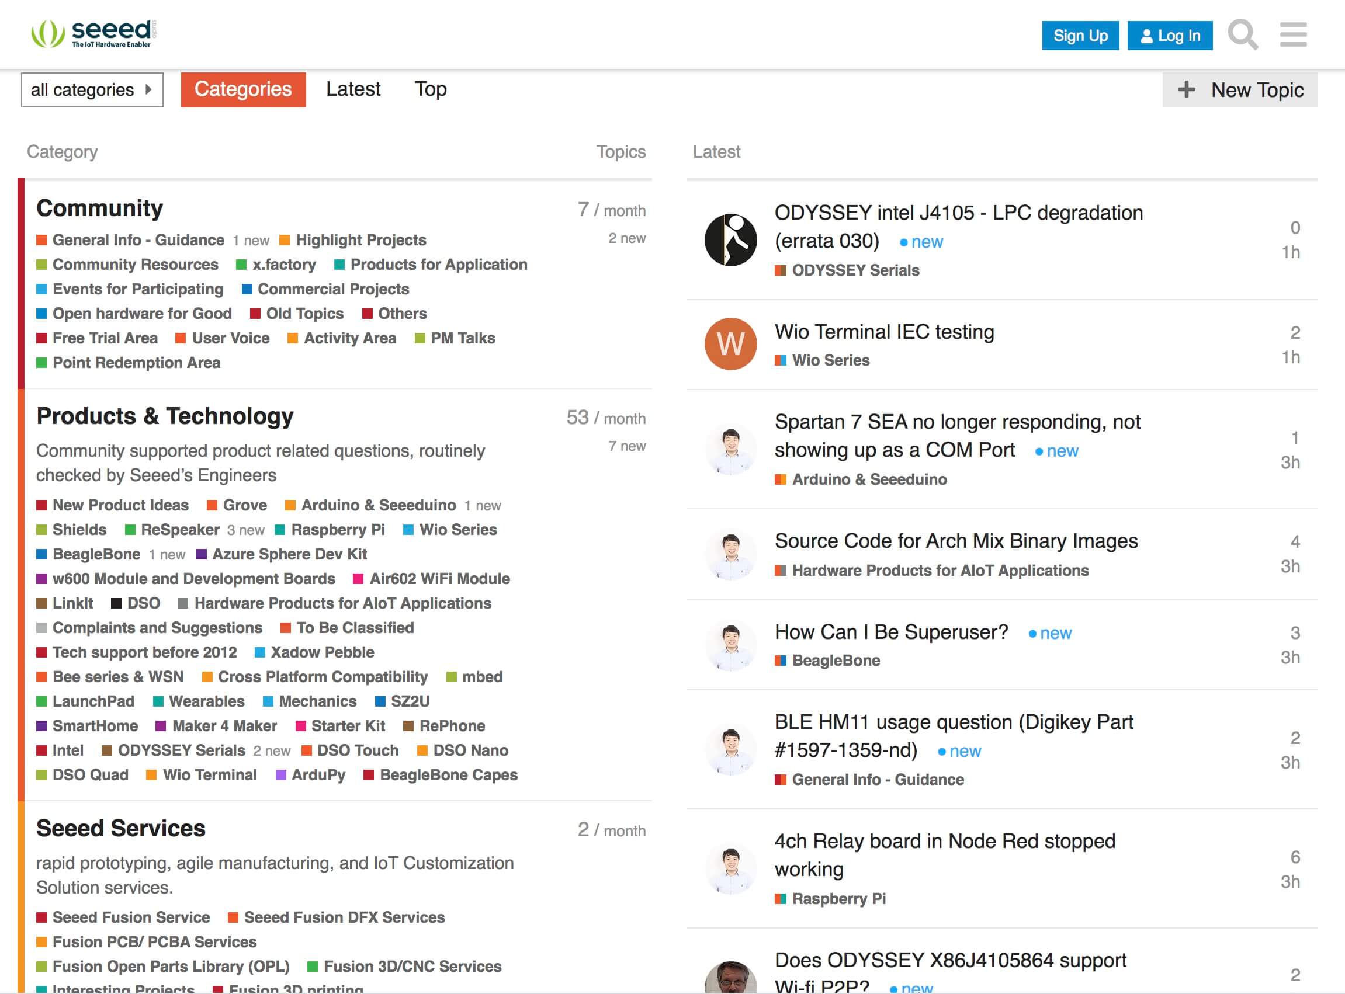Viewport: 1345px width, 994px height.
Task: Open General Info - Guidance subcategory in Community
Action: coord(130,240)
